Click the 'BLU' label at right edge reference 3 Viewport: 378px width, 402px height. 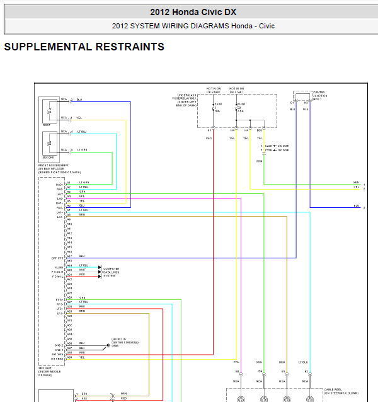(x=356, y=205)
